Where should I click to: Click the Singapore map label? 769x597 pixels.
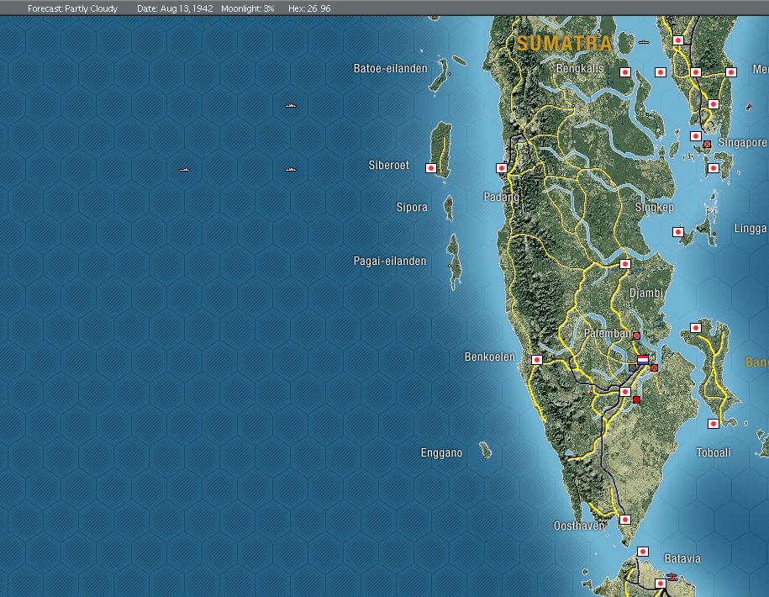pos(742,142)
